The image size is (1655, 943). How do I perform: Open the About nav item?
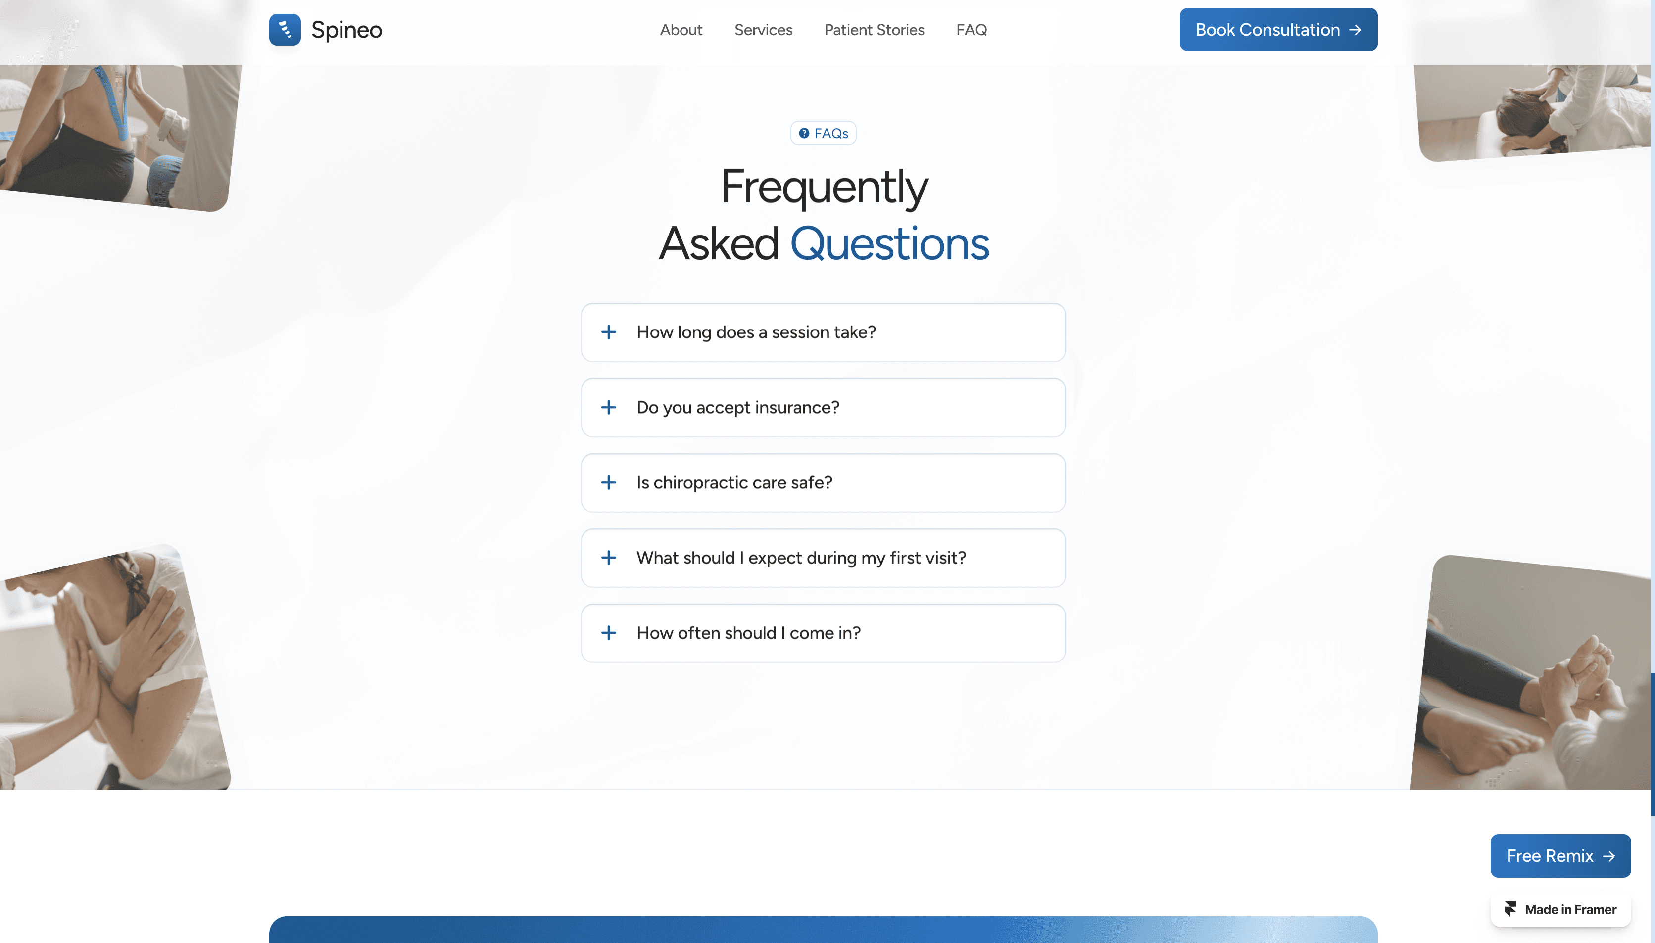[x=681, y=30]
